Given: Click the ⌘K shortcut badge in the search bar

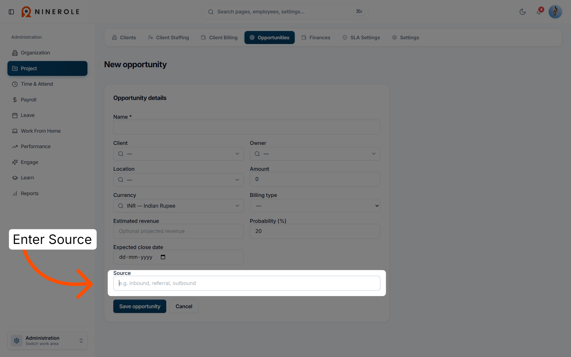Looking at the screenshot, I should (x=359, y=11).
